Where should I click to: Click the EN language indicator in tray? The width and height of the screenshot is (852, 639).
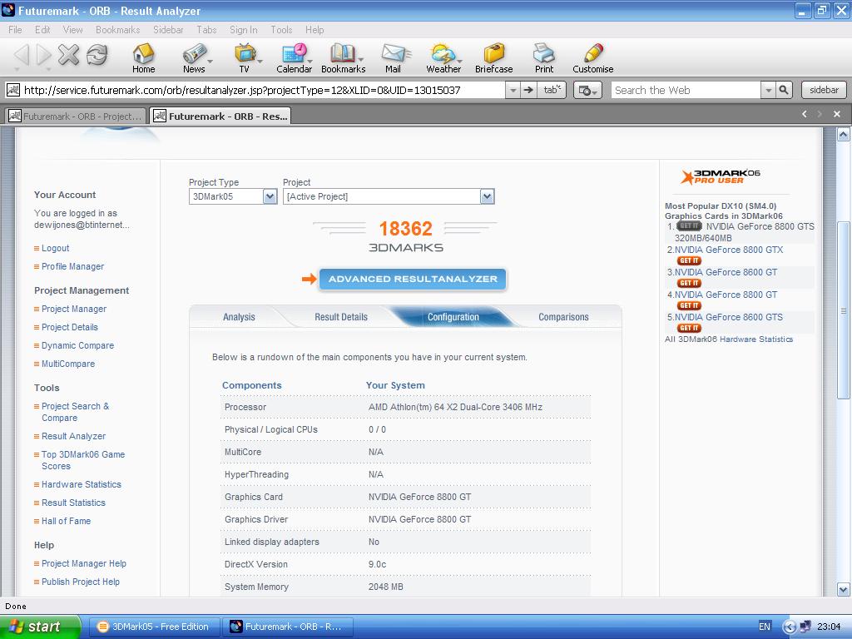tap(764, 627)
